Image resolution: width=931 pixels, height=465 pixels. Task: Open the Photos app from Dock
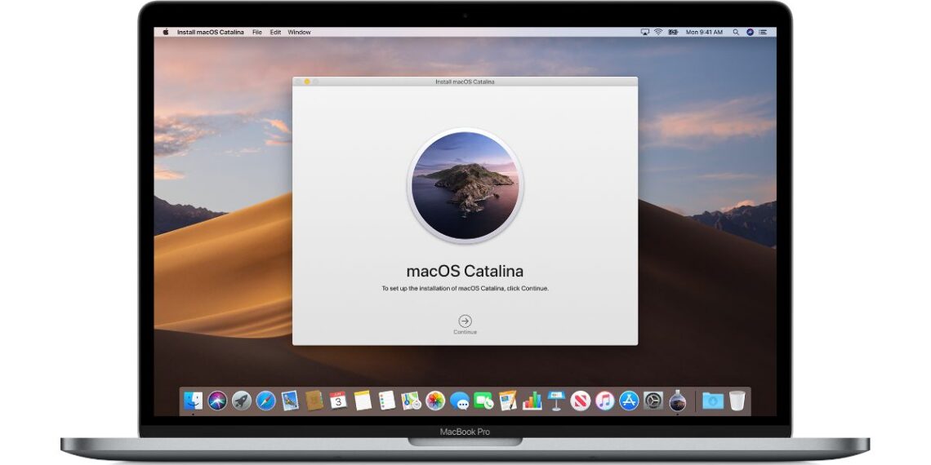pos(435,401)
